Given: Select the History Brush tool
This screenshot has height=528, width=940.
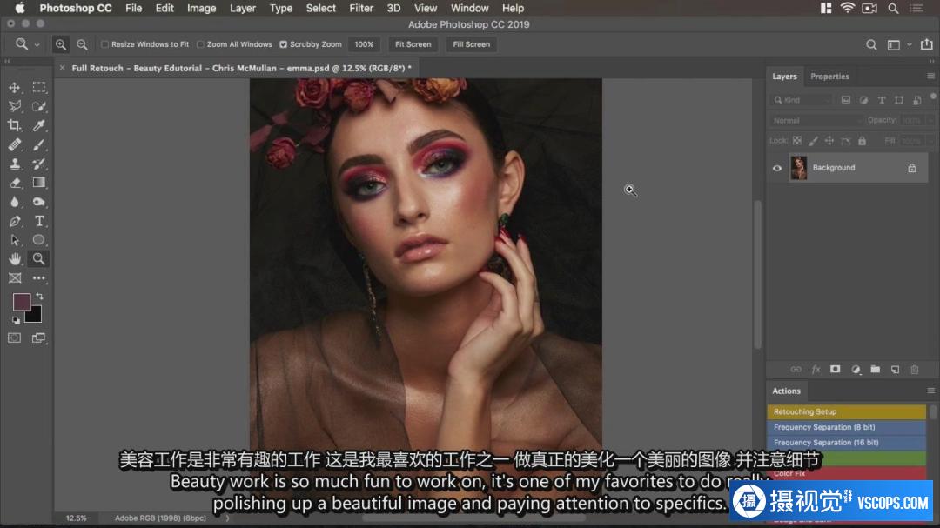Looking at the screenshot, I should (x=39, y=164).
